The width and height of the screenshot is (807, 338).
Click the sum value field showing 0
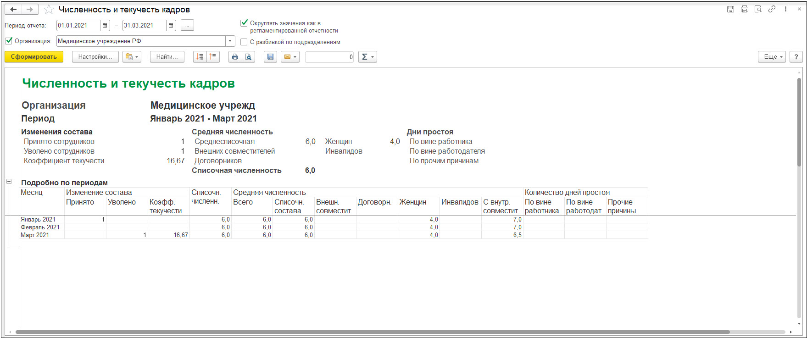pos(329,57)
